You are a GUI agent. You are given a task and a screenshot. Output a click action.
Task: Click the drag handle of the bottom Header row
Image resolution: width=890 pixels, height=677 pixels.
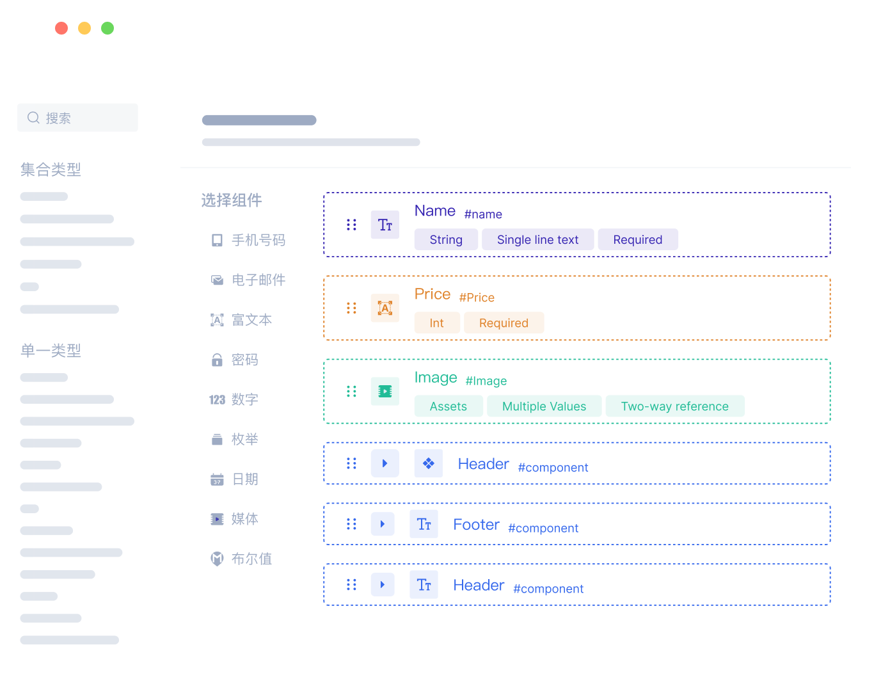(351, 584)
